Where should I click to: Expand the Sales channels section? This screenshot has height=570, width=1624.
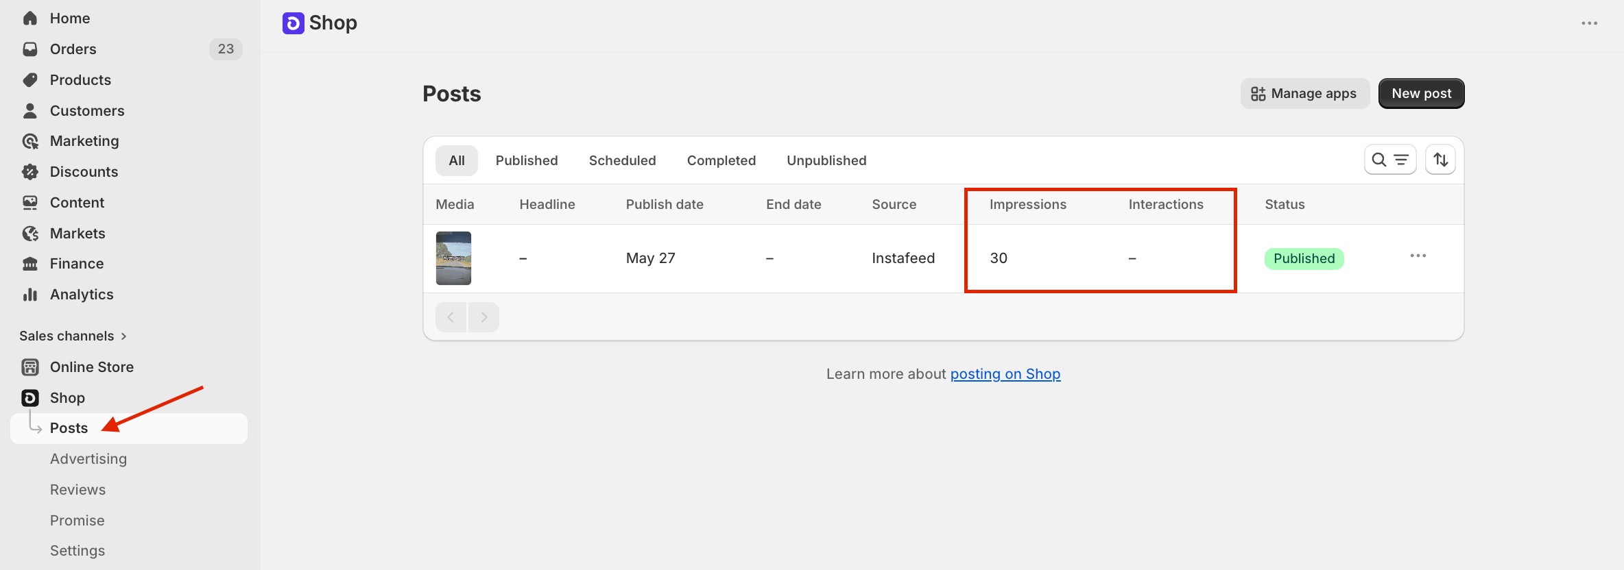click(x=73, y=336)
